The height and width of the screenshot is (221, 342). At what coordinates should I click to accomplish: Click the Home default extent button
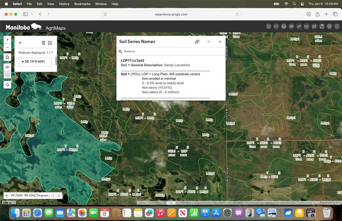point(7,57)
